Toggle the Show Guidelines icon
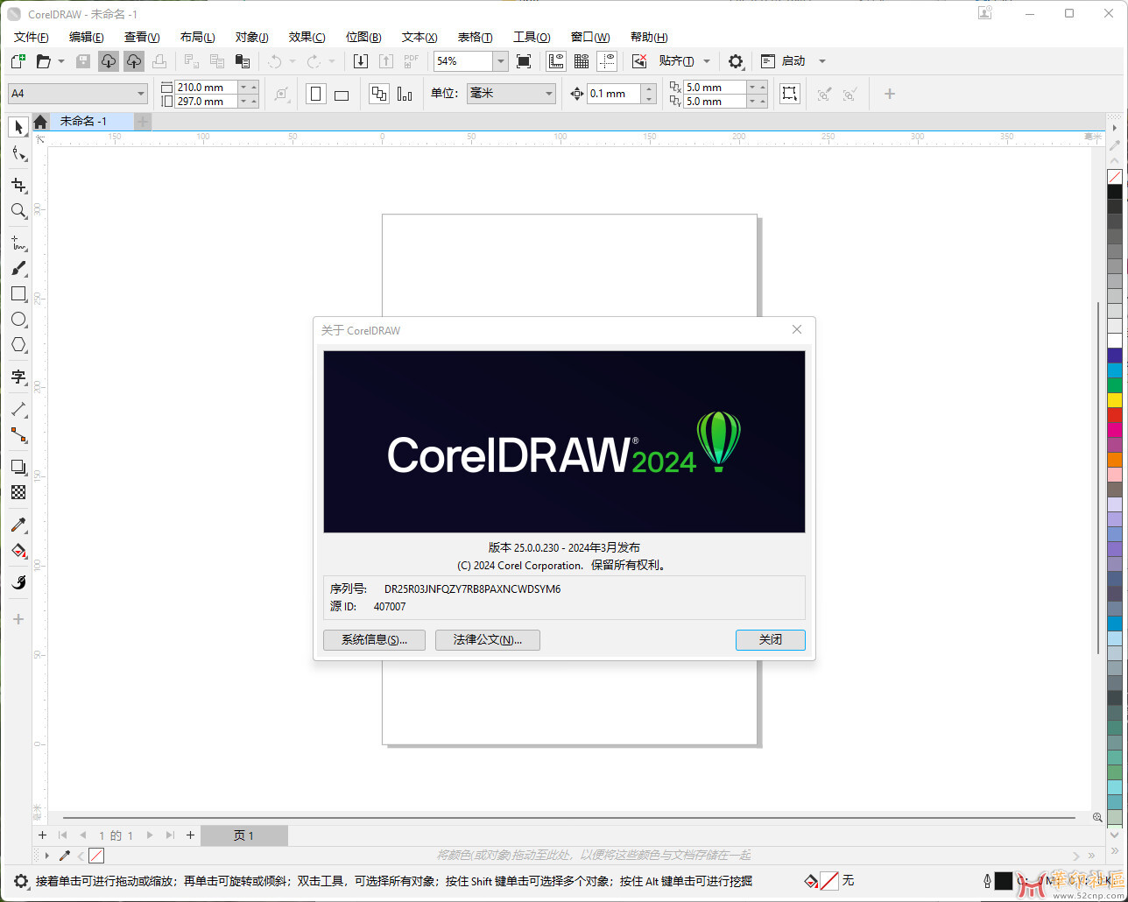 point(608,61)
